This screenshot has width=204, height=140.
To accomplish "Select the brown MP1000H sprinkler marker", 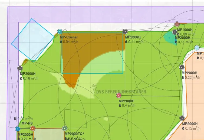I will [x=177, y=24].
